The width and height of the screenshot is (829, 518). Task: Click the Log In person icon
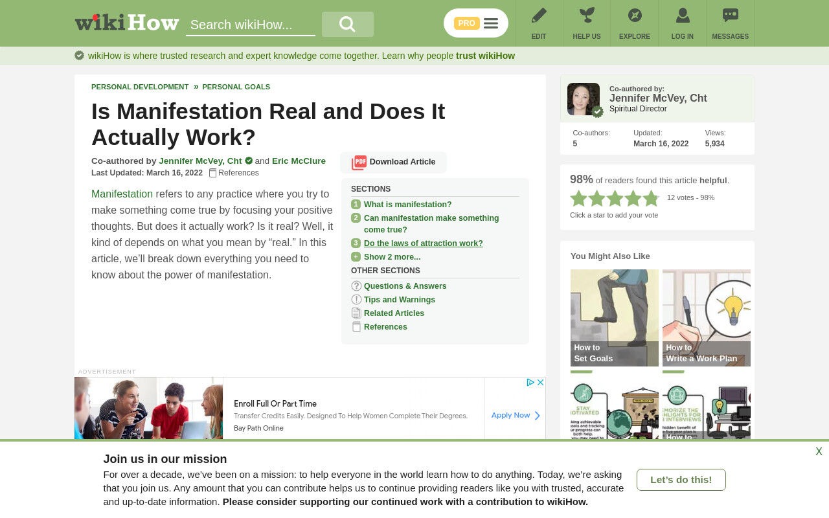coord(683,16)
